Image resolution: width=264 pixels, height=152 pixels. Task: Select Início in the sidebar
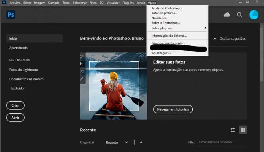click(x=34, y=39)
